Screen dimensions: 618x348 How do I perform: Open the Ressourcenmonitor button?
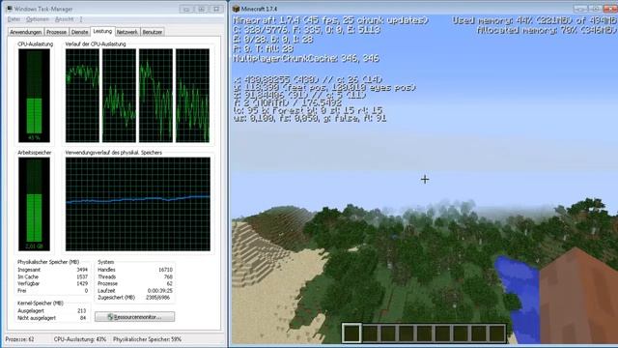135,317
